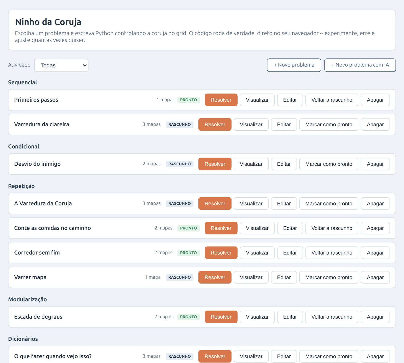The height and width of the screenshot is (363, 404).
Task: Visualizar the Corredor sem fim problem
Action: 257,253
